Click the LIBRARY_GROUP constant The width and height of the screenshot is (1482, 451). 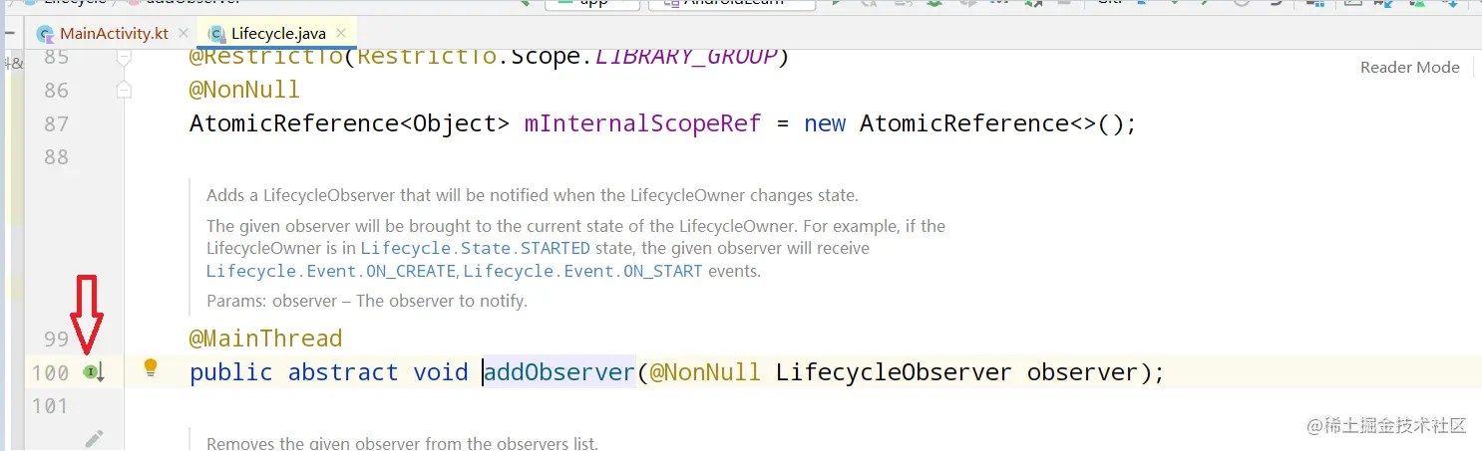[x=685, y=57]
